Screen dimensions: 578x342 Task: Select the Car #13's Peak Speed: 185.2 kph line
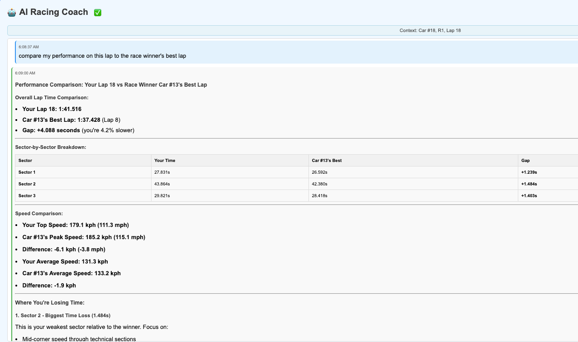[84, 237]
